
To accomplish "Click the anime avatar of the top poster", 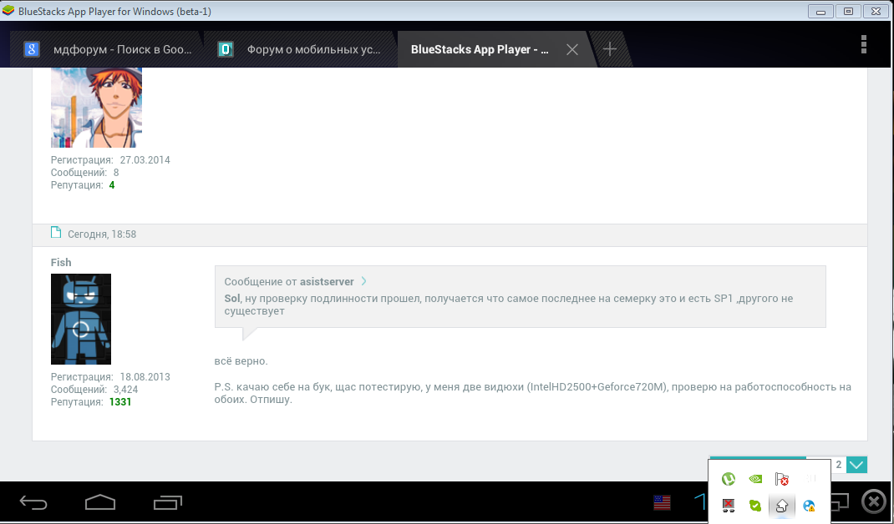I will 96,107.
